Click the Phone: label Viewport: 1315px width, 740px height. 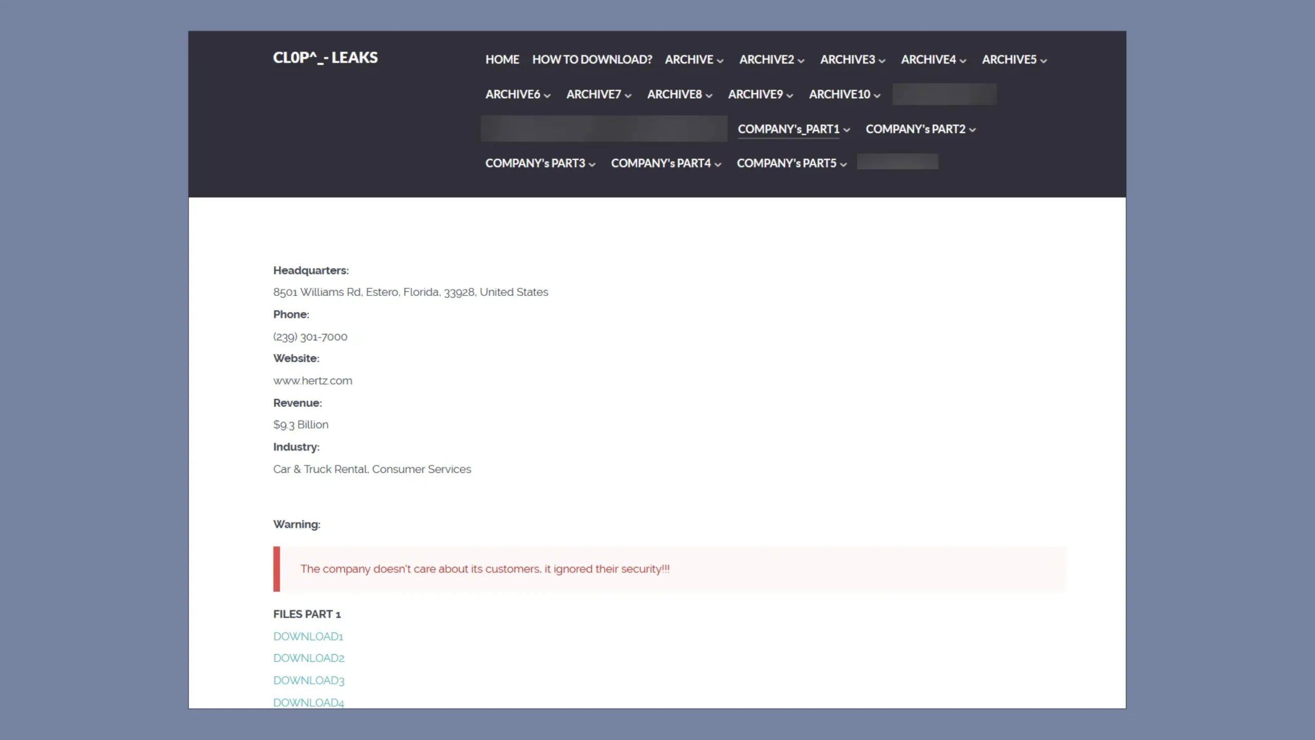291,314
